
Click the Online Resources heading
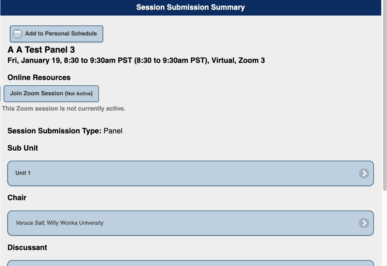pos(39,77)
